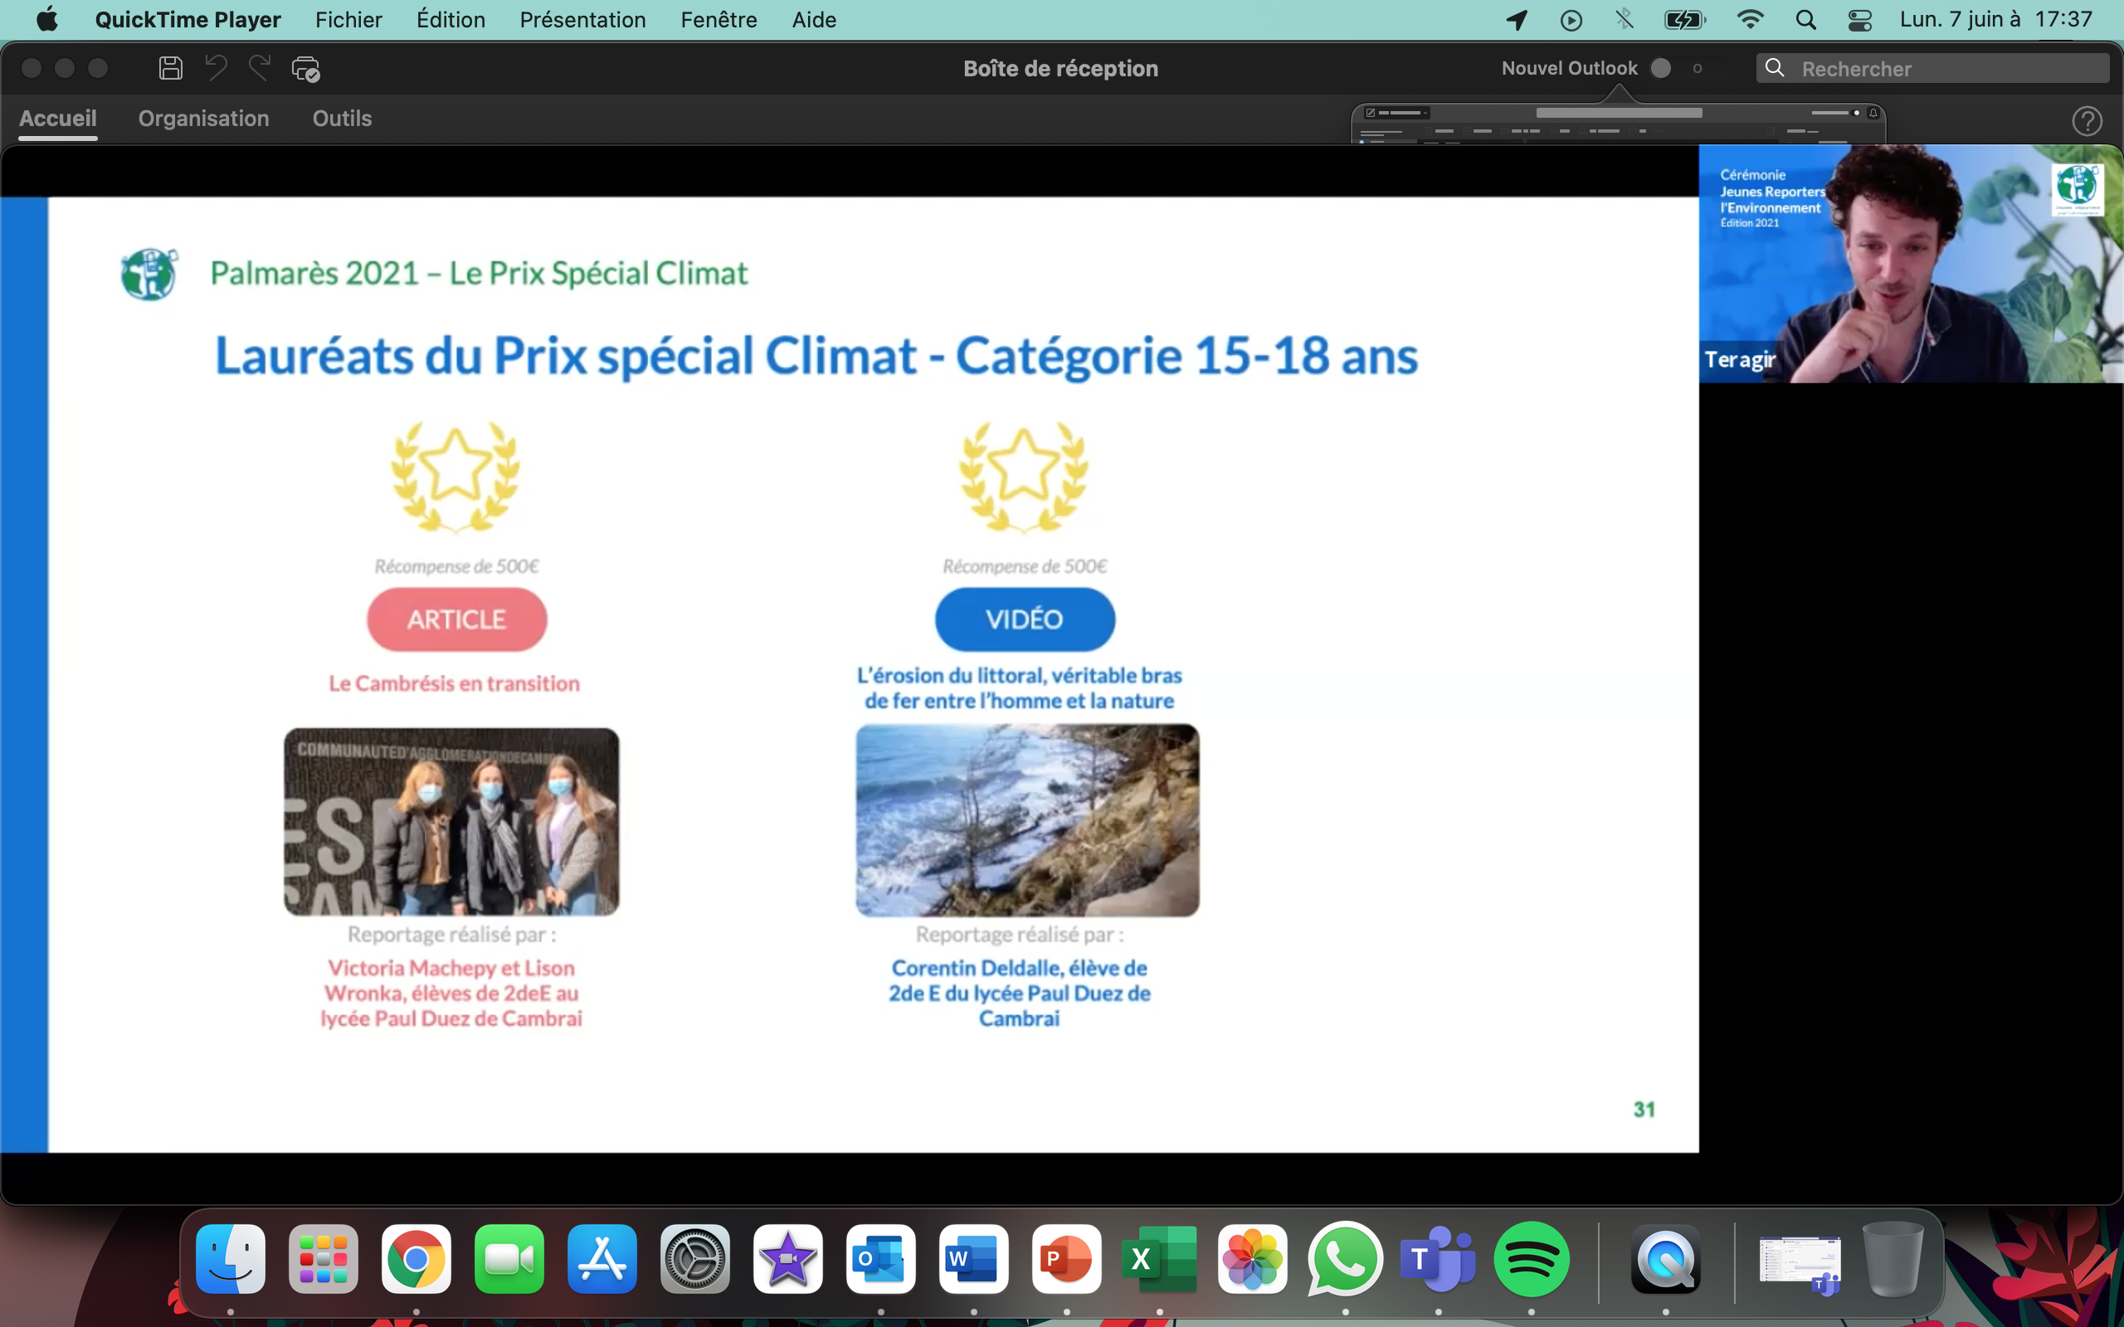
Task: Click the Récompense de 500€ text under ARTICLE laurel
Action: tap(456, 566)
